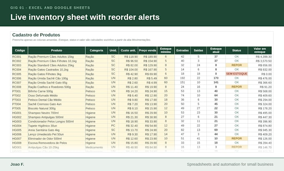
Task: Select the GIG 01 - EXCEL AND GOOGLE SHEETS label
Action: [x=50, y=8]
